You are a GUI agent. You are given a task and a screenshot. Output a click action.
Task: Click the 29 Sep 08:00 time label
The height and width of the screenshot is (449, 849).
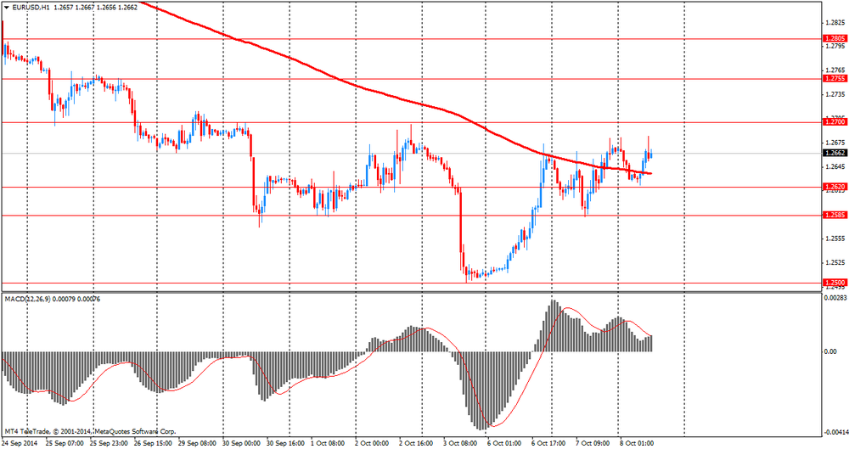[x=198, y=444]
